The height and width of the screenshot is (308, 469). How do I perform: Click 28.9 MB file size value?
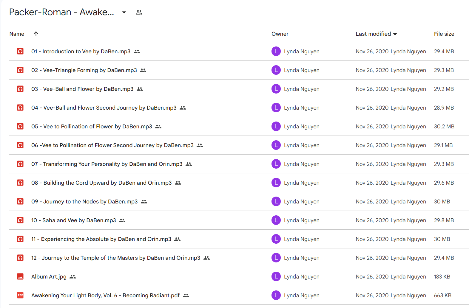point(444,108)
